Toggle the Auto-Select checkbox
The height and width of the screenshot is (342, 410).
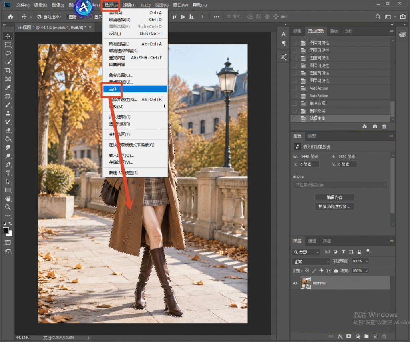tap(40, 17)
